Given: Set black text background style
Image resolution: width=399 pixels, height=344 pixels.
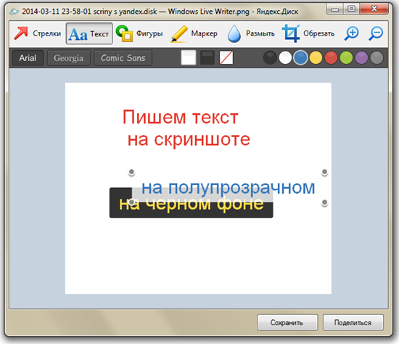Looking at the screenshot, I should tap(207, 57).
